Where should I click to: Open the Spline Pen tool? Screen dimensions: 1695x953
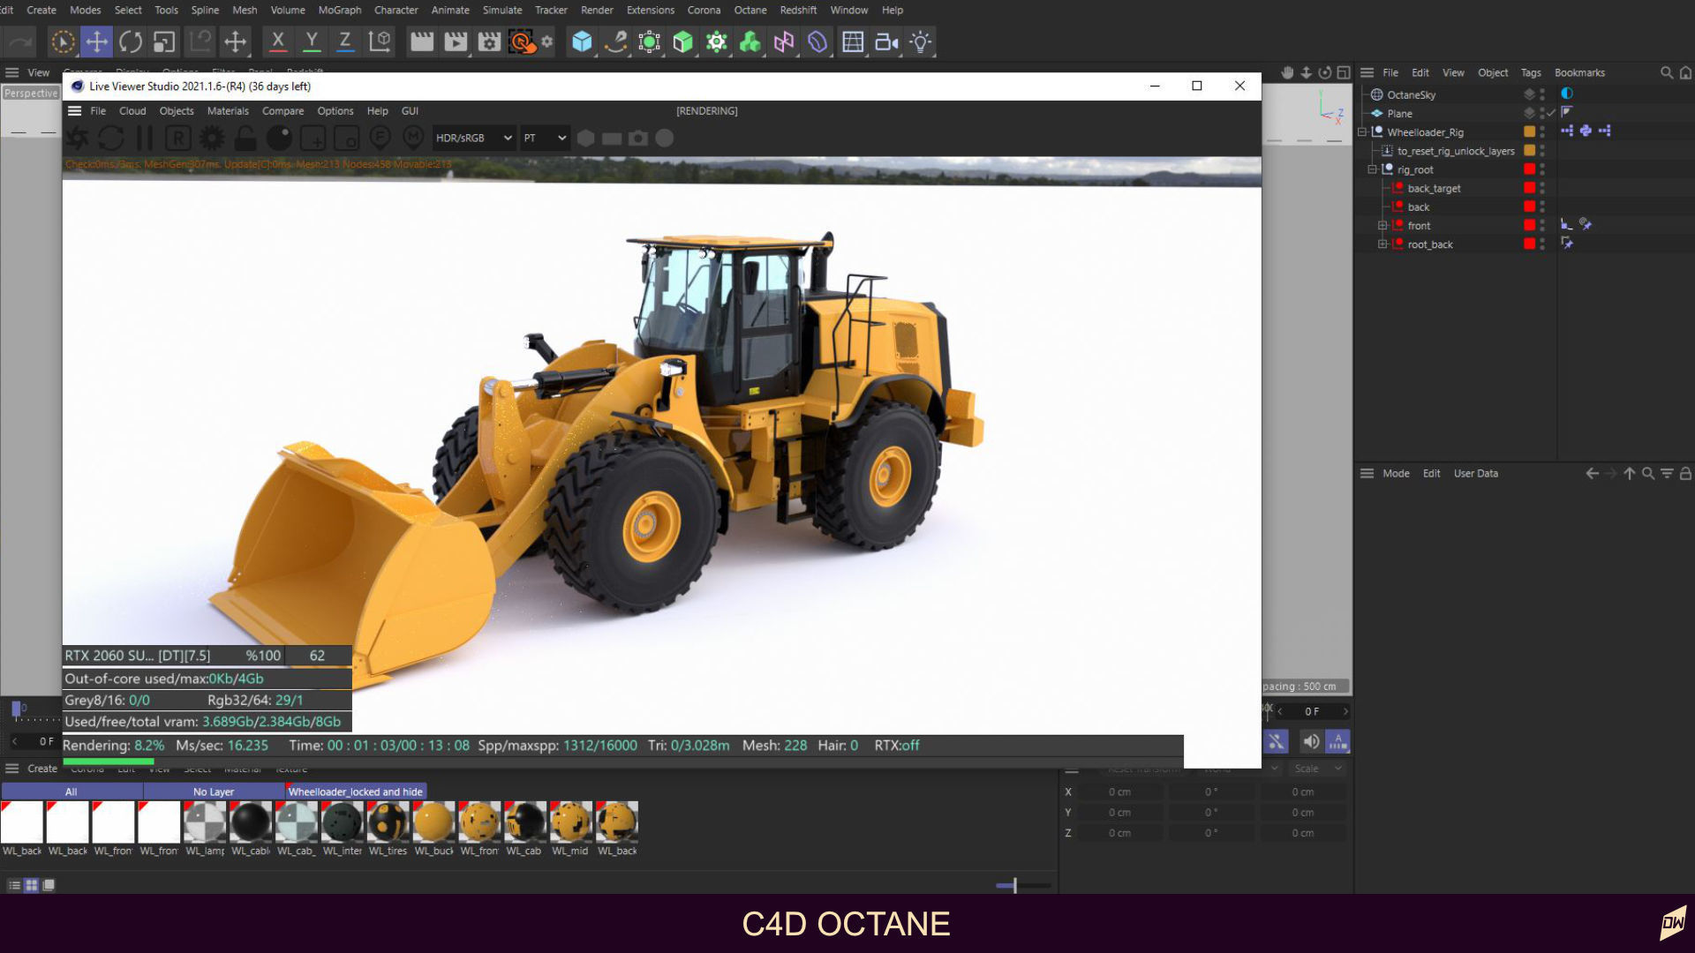point(615,41)
